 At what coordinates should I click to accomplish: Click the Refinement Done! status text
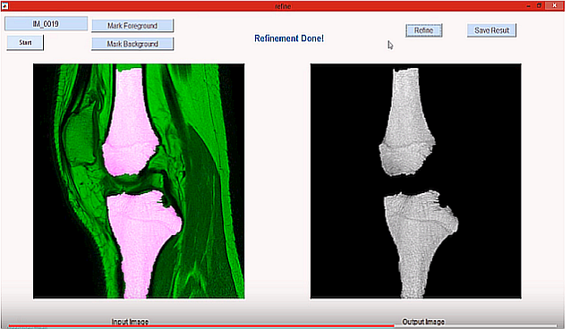click(x=289, y=38)
